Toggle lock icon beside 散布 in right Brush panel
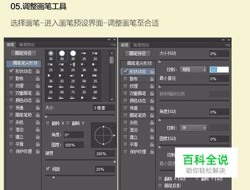Image resolution: width=250 pixels, height=190 pixels. [x=152, y=78]
